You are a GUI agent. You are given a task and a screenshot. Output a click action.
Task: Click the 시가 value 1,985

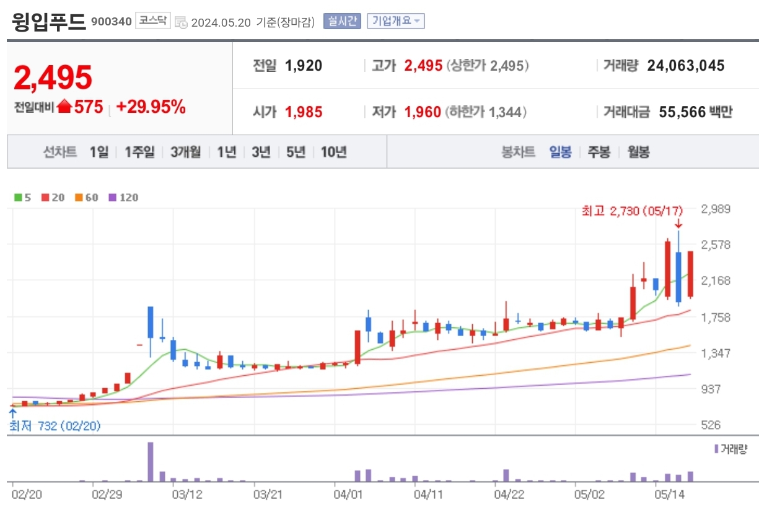click(x=304, y=112)
